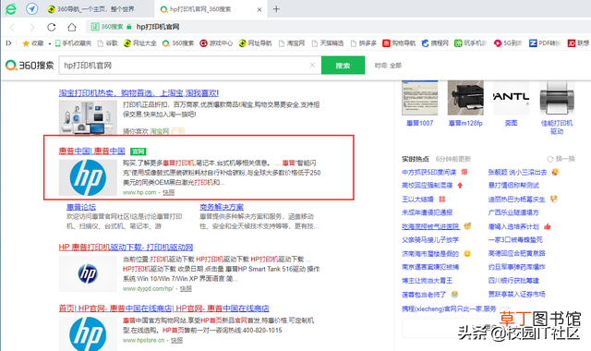
Task: Open the 淘宝网 bookmark
Action: point(292,43)
